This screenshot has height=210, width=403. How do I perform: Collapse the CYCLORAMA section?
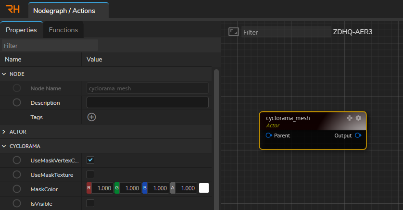pos(4,146)
